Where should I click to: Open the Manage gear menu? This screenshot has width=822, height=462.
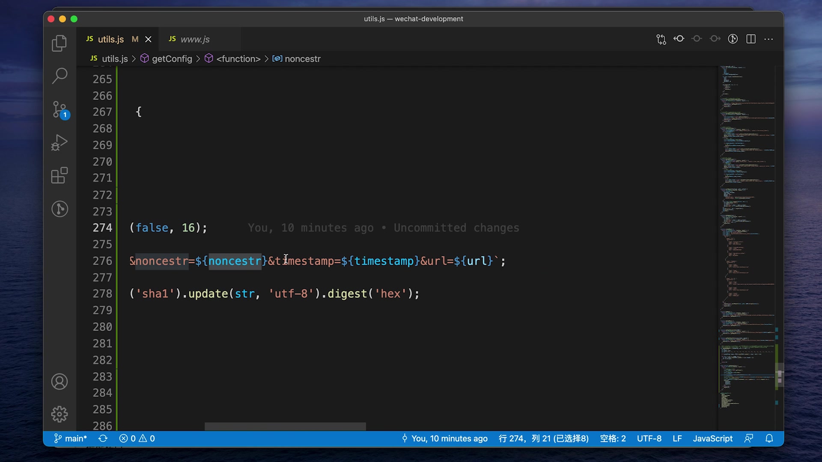pyautogui.click(x=60, y=414)
